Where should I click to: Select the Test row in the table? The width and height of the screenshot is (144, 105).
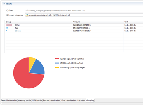74,28
